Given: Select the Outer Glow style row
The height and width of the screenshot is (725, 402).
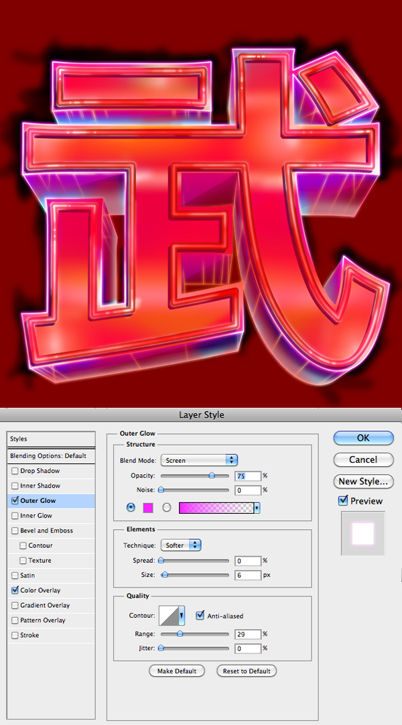Looking at the screenshot, I should pyautogui.click(x=51, y=501).
